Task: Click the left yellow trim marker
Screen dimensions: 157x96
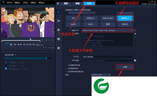Action: [2, 41]
